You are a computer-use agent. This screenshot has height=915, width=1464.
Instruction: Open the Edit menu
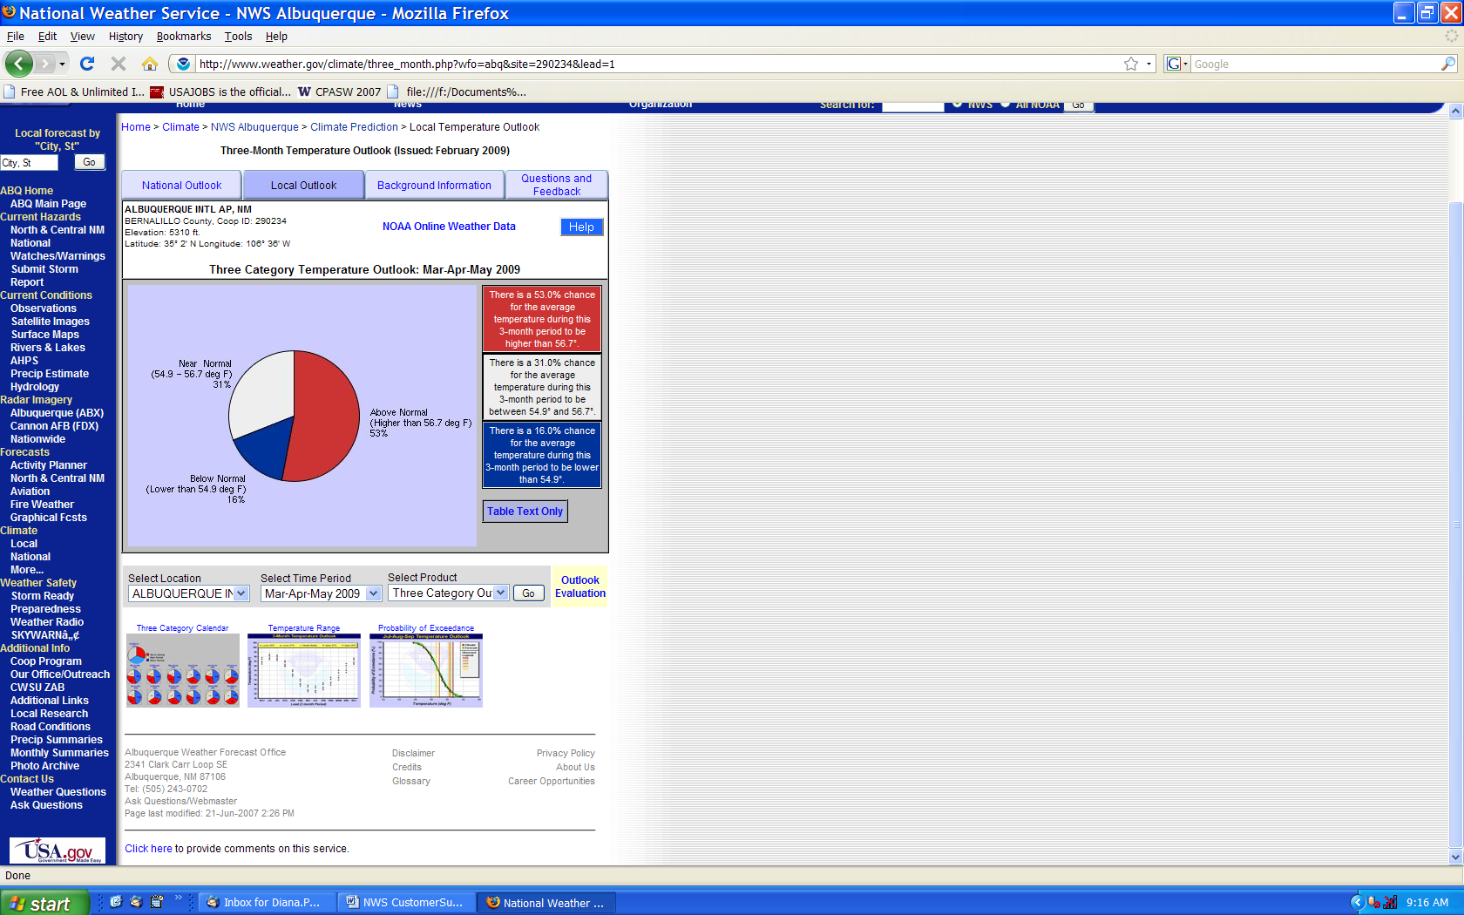coord(47,37)
